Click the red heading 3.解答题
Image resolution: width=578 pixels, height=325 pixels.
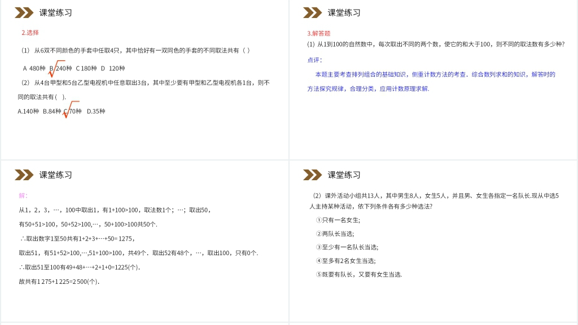[x=319, y=33]
